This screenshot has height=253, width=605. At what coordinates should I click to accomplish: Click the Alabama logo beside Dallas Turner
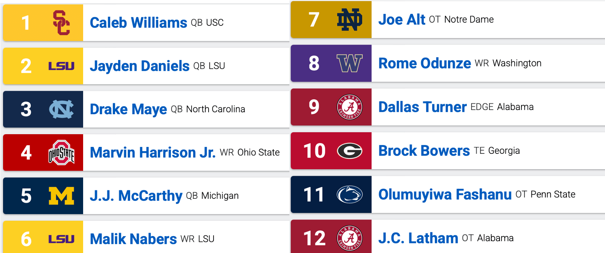point(349,107)
